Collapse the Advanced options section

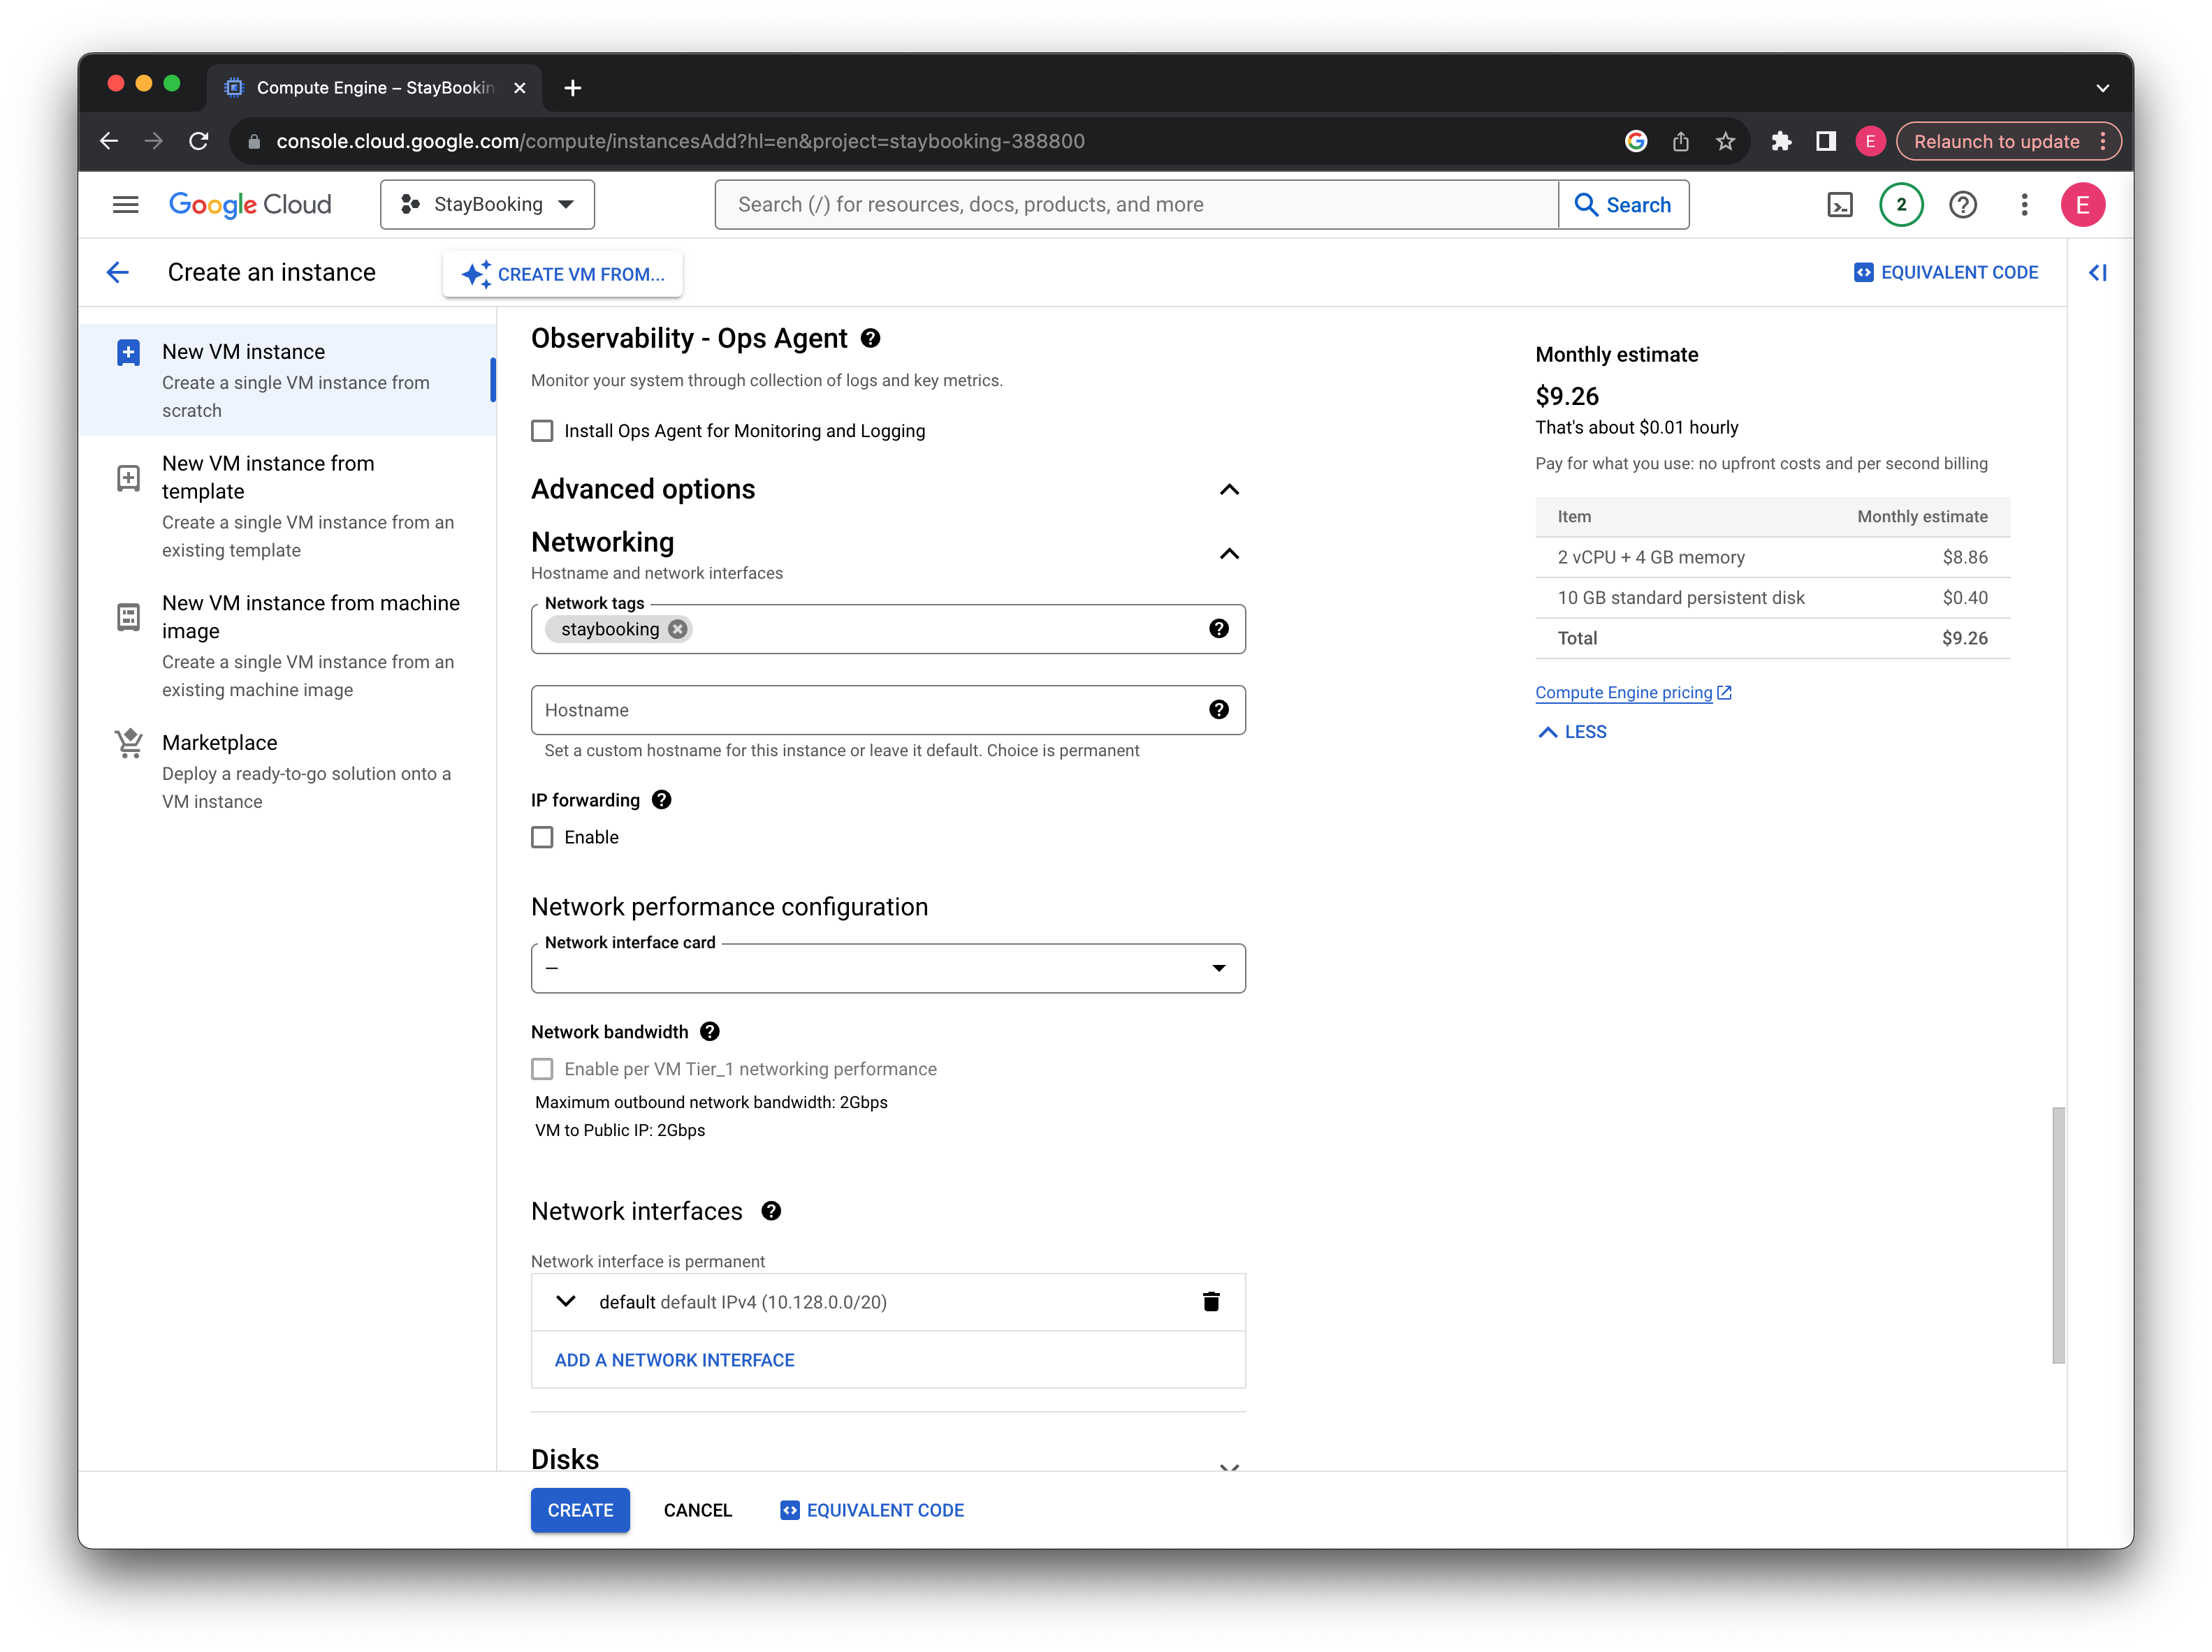pos(1229,489)
